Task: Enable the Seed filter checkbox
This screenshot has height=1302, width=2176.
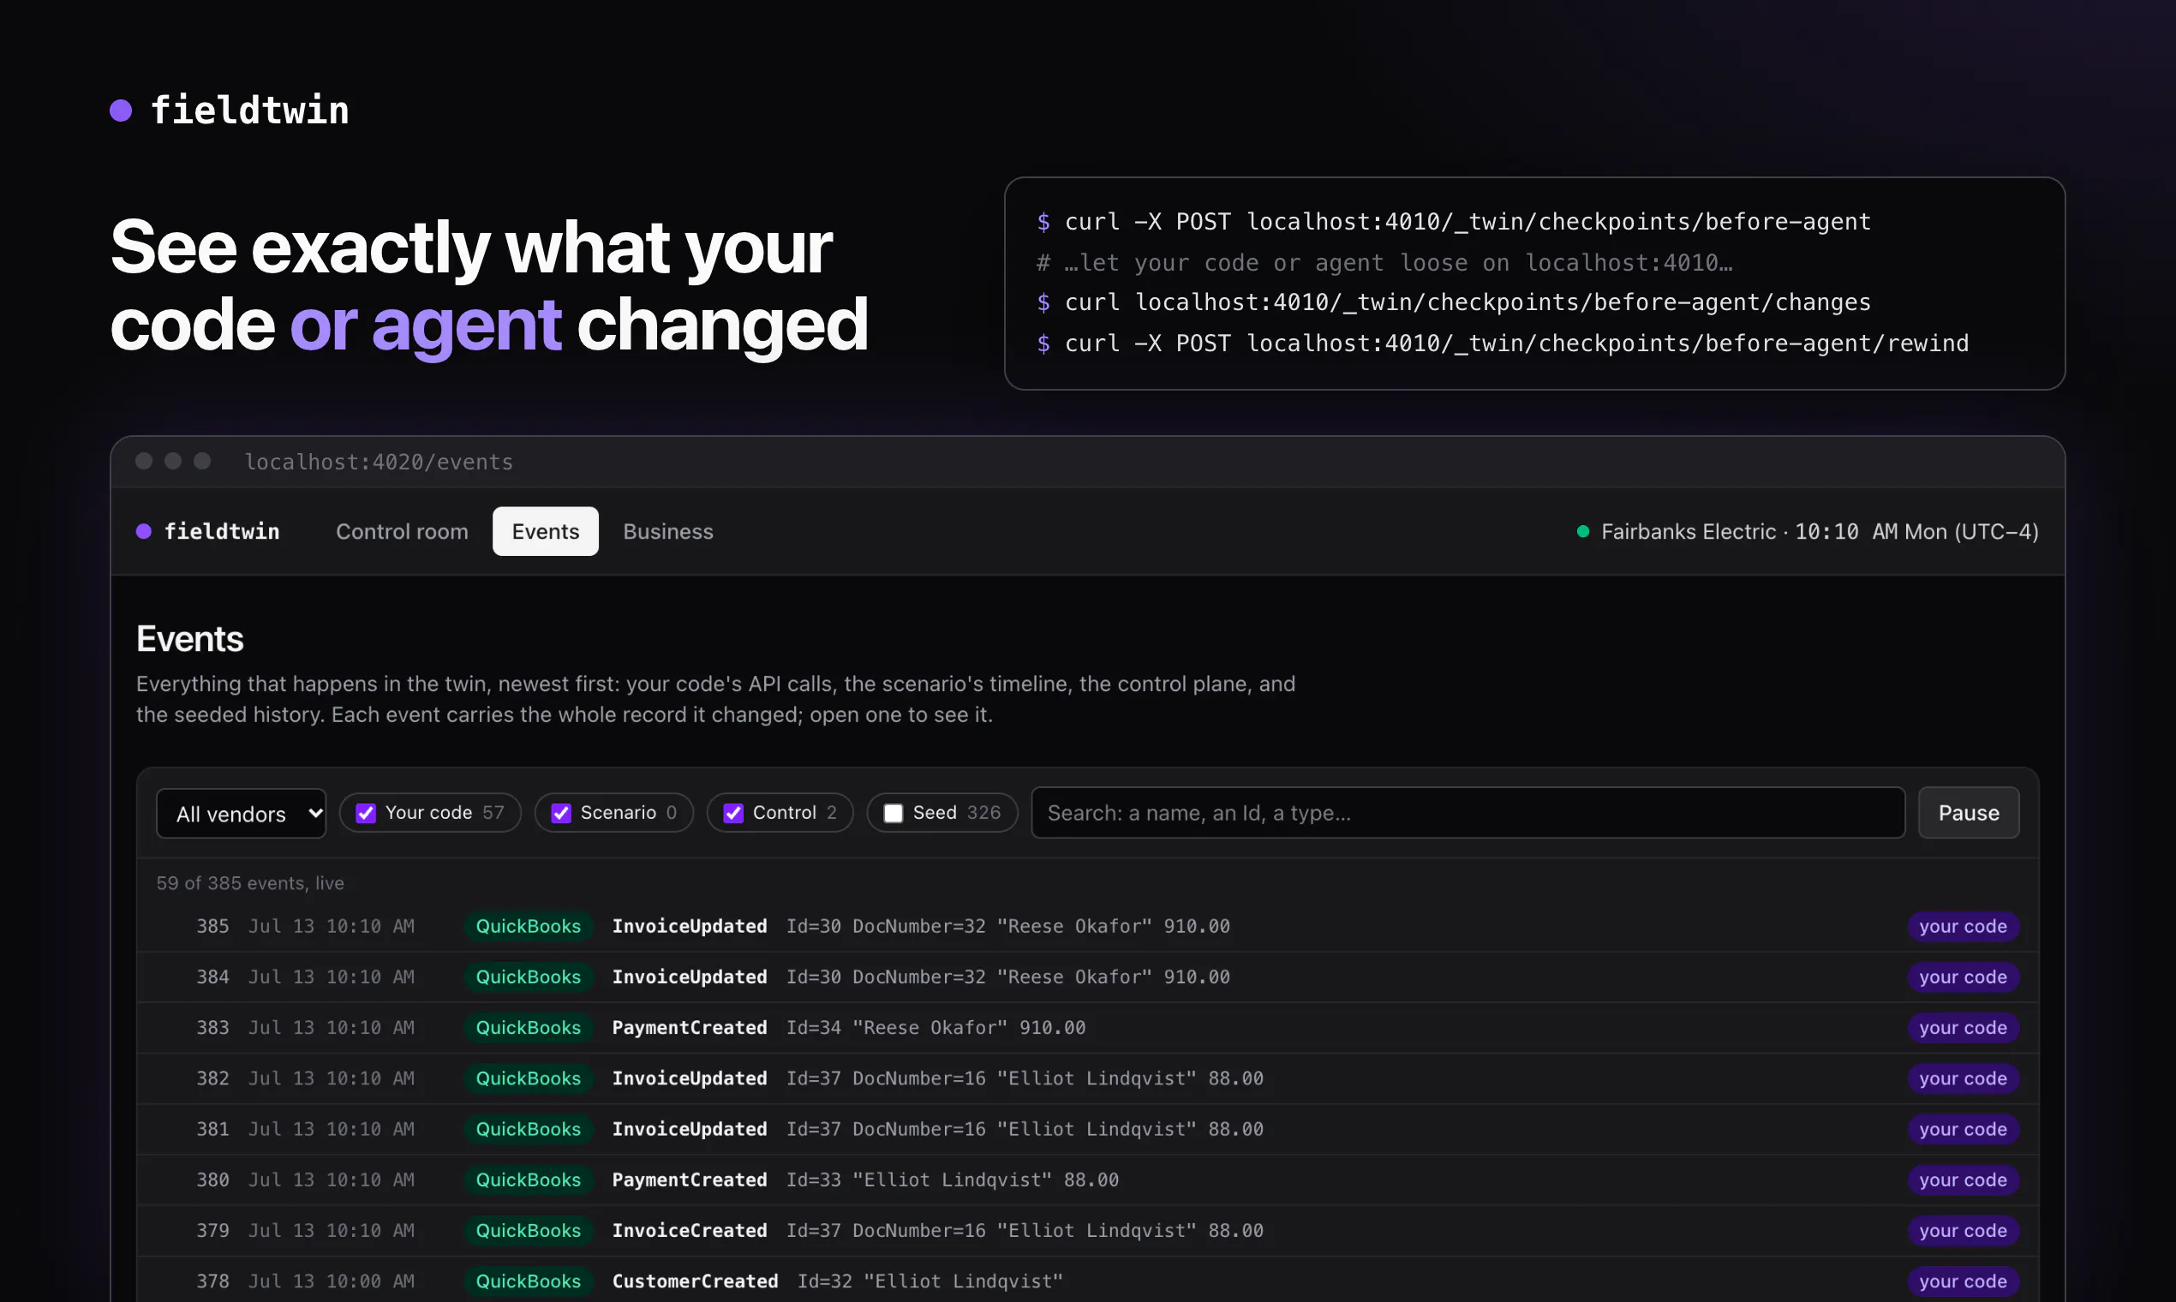Action: coord(894,813)
